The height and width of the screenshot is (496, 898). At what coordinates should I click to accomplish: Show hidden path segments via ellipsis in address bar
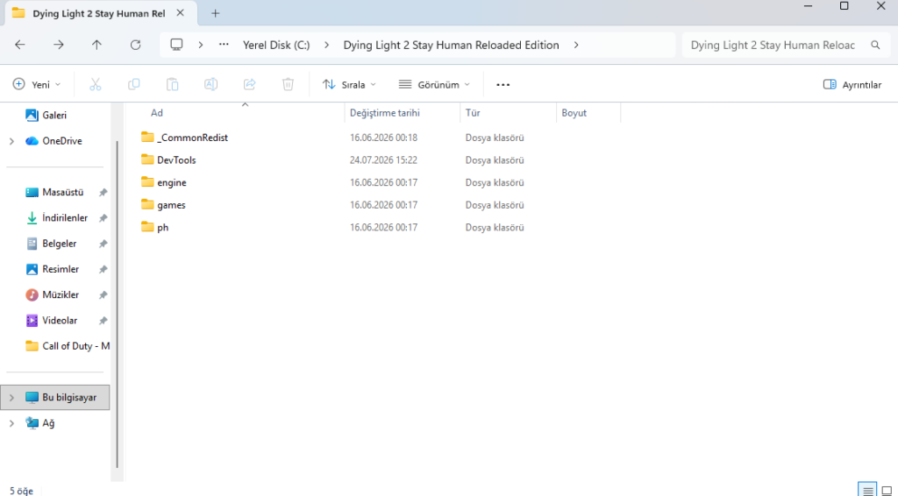[x=224, y=45]
